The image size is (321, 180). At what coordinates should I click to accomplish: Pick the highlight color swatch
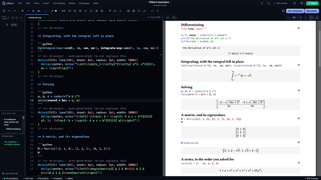[56, 11]
